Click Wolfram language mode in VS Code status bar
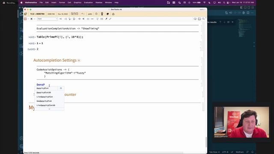The height and width of the screenshot is (154, 274). tap(240, 152)
